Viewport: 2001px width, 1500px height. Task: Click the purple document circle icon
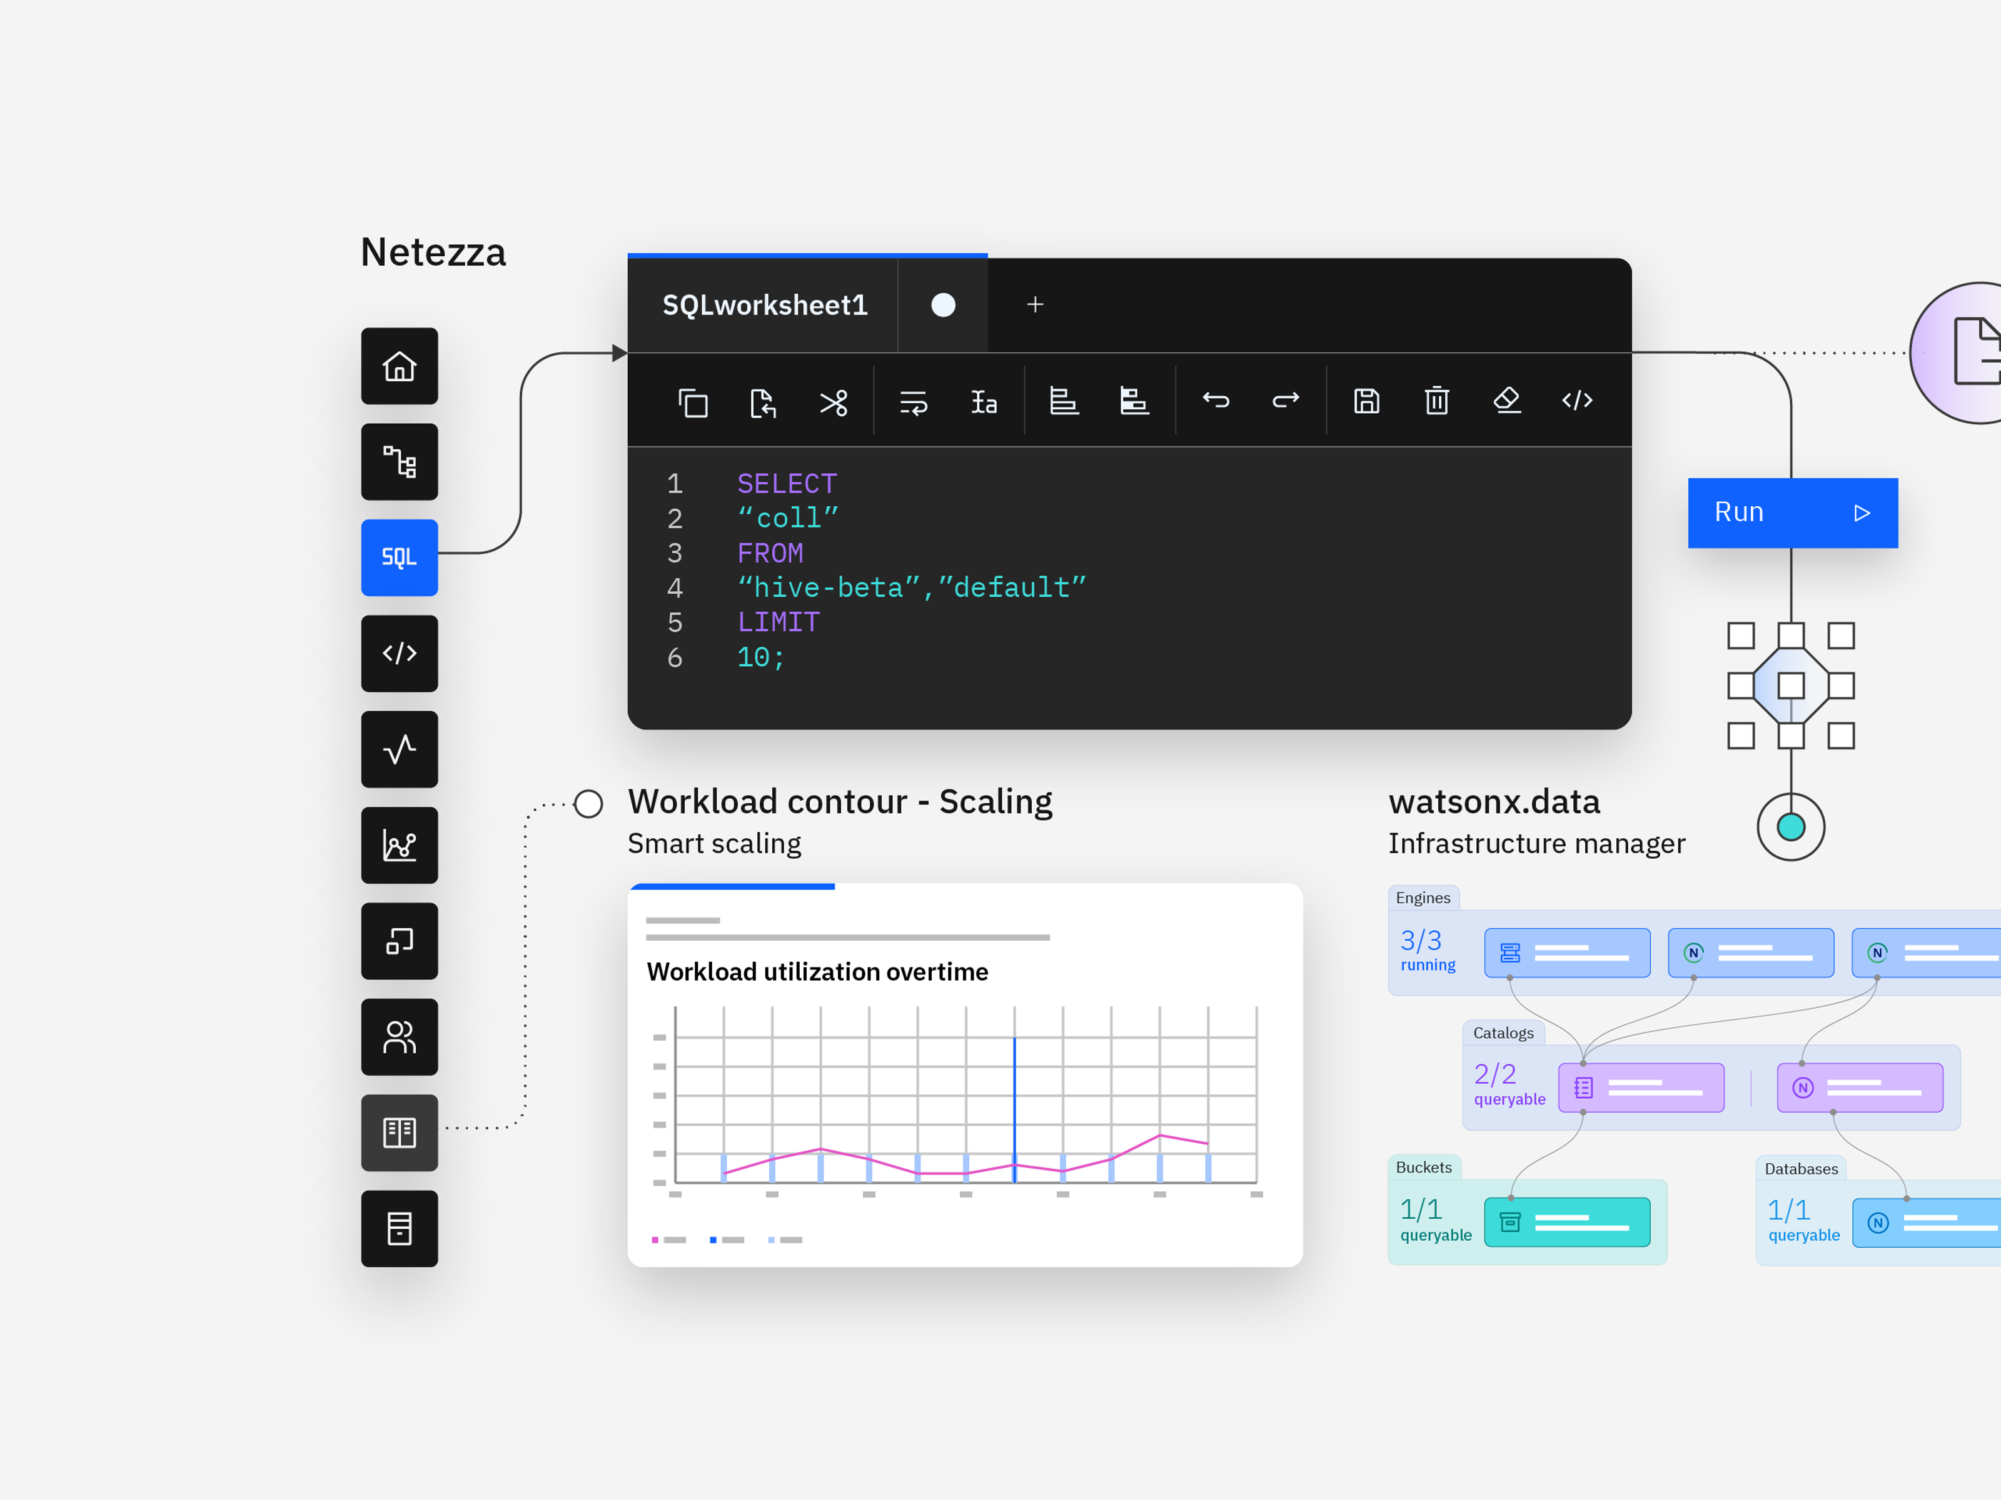pyautogui.click(x=1956, y=352)
